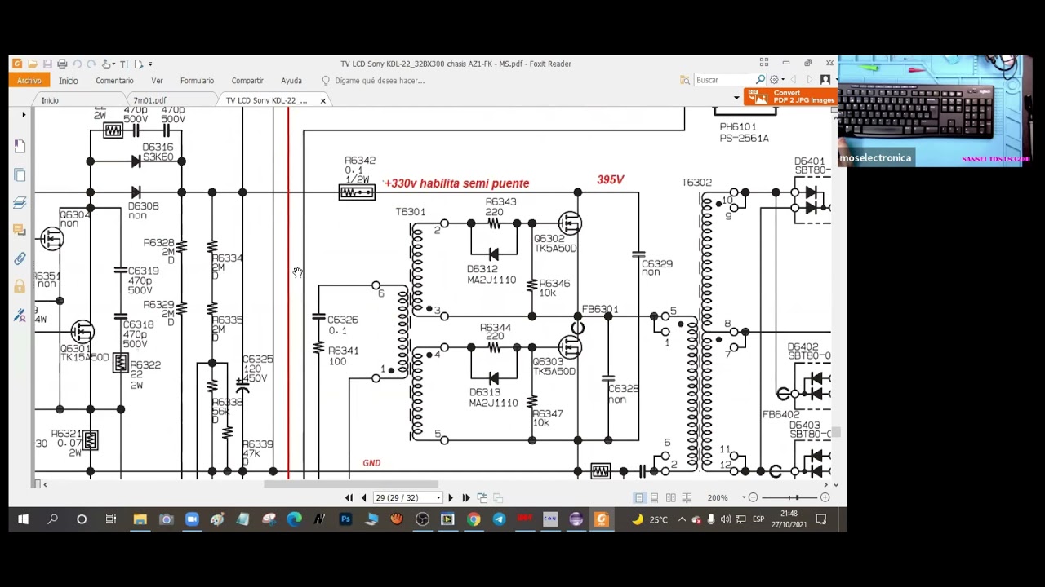The width and height of the screenshot is (1045, 587).
Task: Click the horizontal scrollbar thumb
Action: coord(351,484)
